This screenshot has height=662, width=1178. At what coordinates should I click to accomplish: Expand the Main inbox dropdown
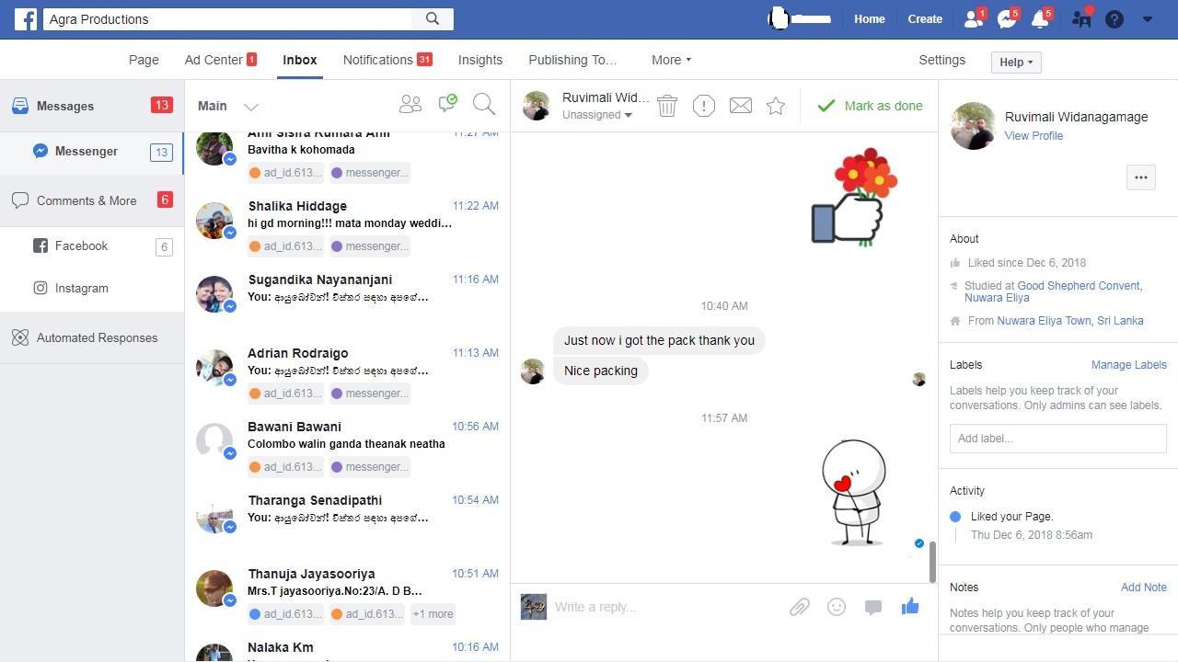coord(250,107)
